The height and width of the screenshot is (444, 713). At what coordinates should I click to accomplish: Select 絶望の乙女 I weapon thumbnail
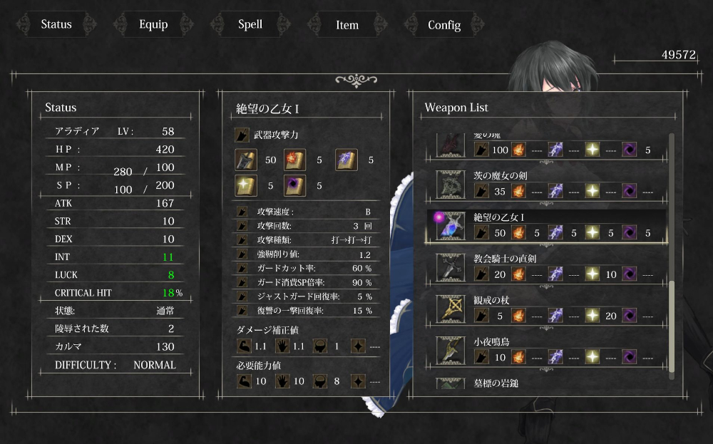451,225
